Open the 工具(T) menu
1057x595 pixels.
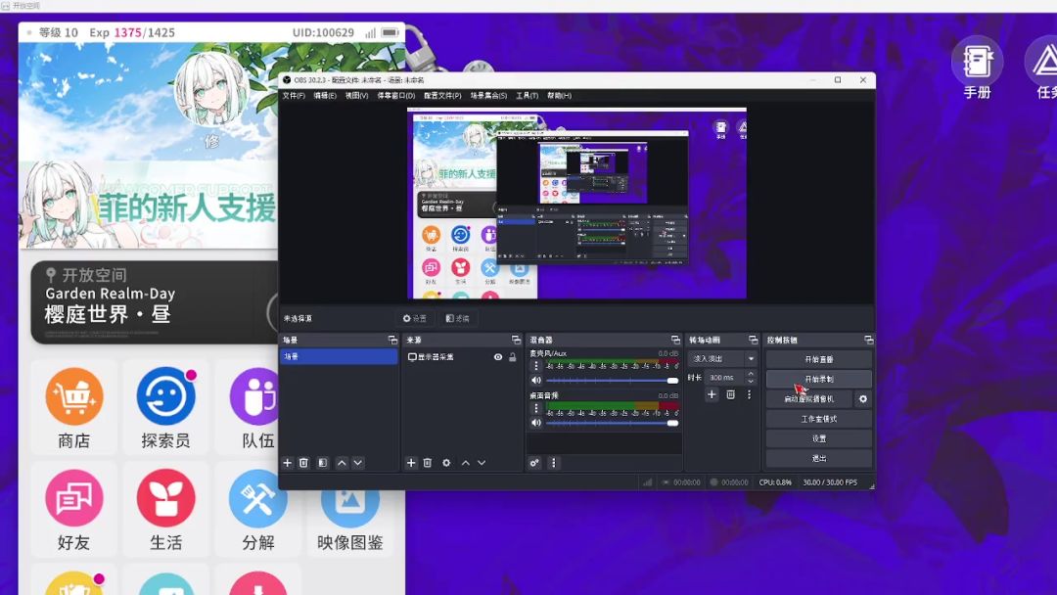click(x=527, y=96)
